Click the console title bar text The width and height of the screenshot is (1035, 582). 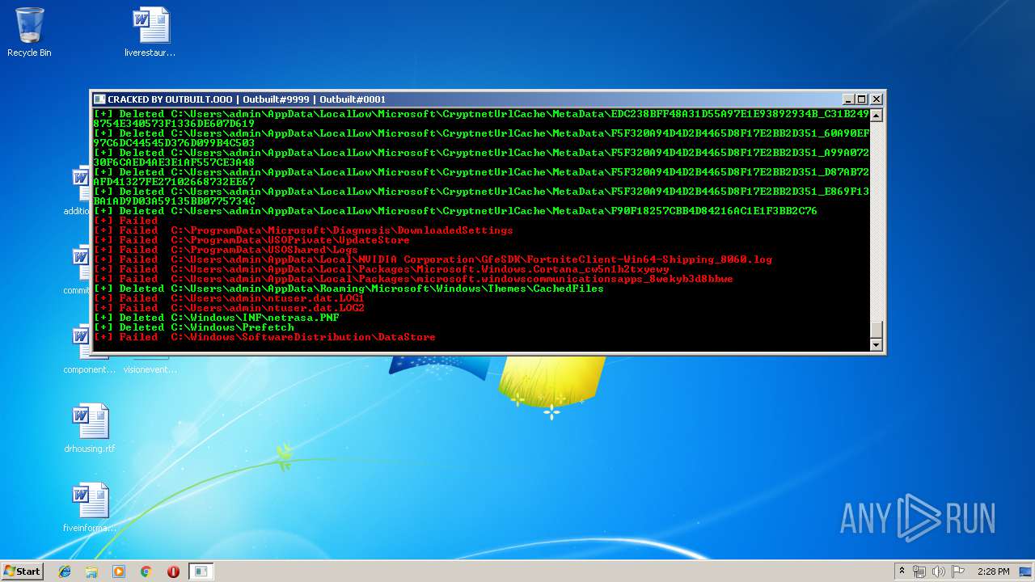[x=247, y=99]
